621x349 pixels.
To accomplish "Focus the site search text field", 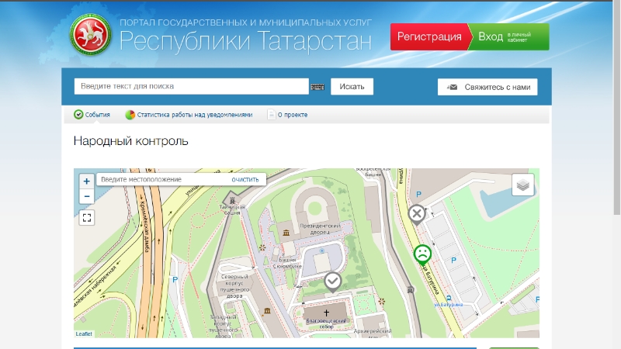I will tap(191, 86).
